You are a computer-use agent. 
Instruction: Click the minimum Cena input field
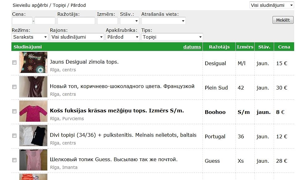tap(22, 21)
